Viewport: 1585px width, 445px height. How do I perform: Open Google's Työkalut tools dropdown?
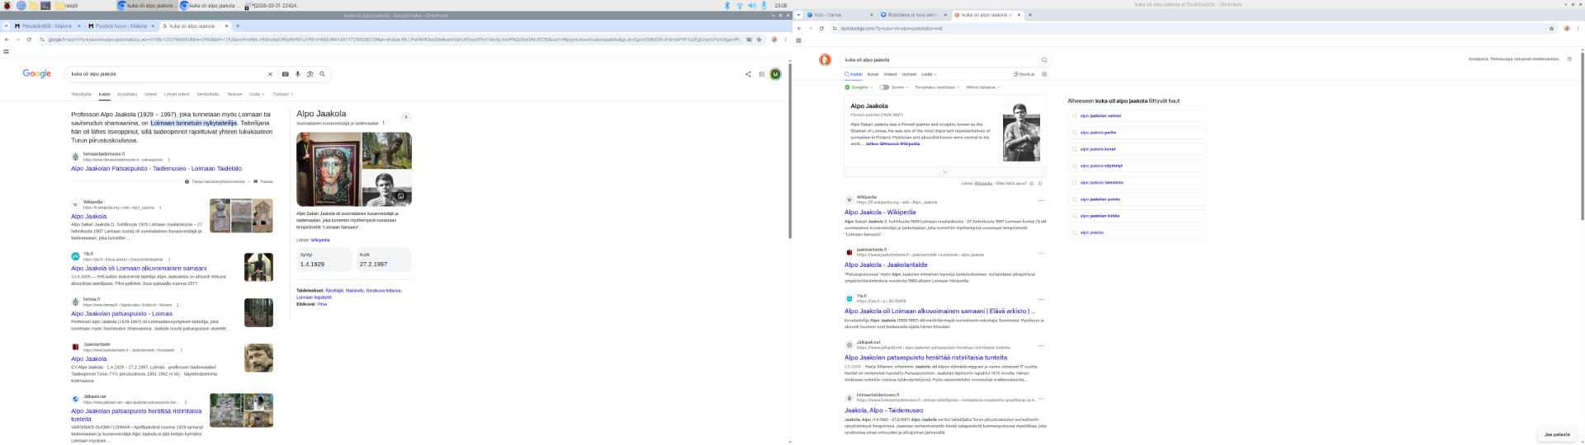[282, 94]
